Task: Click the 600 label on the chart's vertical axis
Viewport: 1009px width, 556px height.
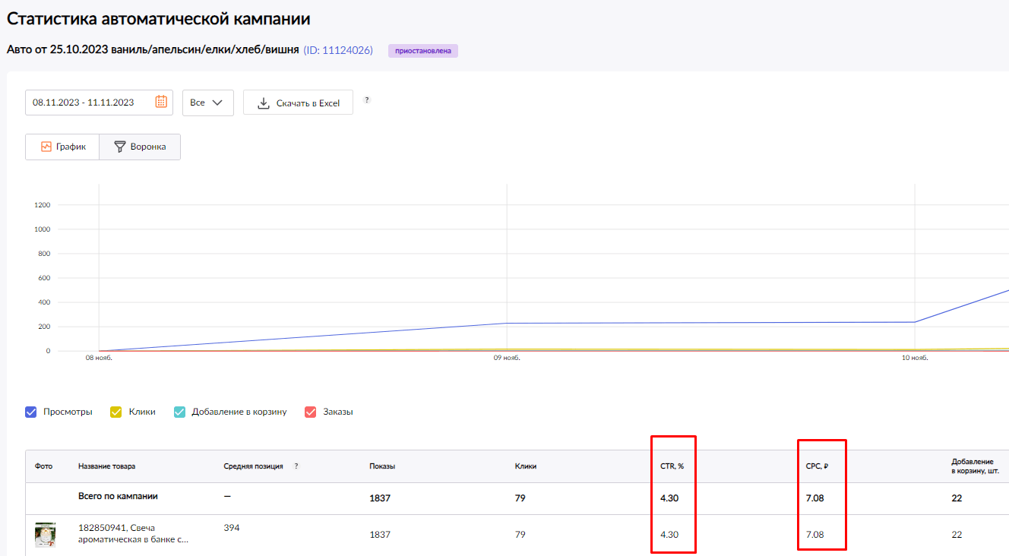Action: coord(44,278)
